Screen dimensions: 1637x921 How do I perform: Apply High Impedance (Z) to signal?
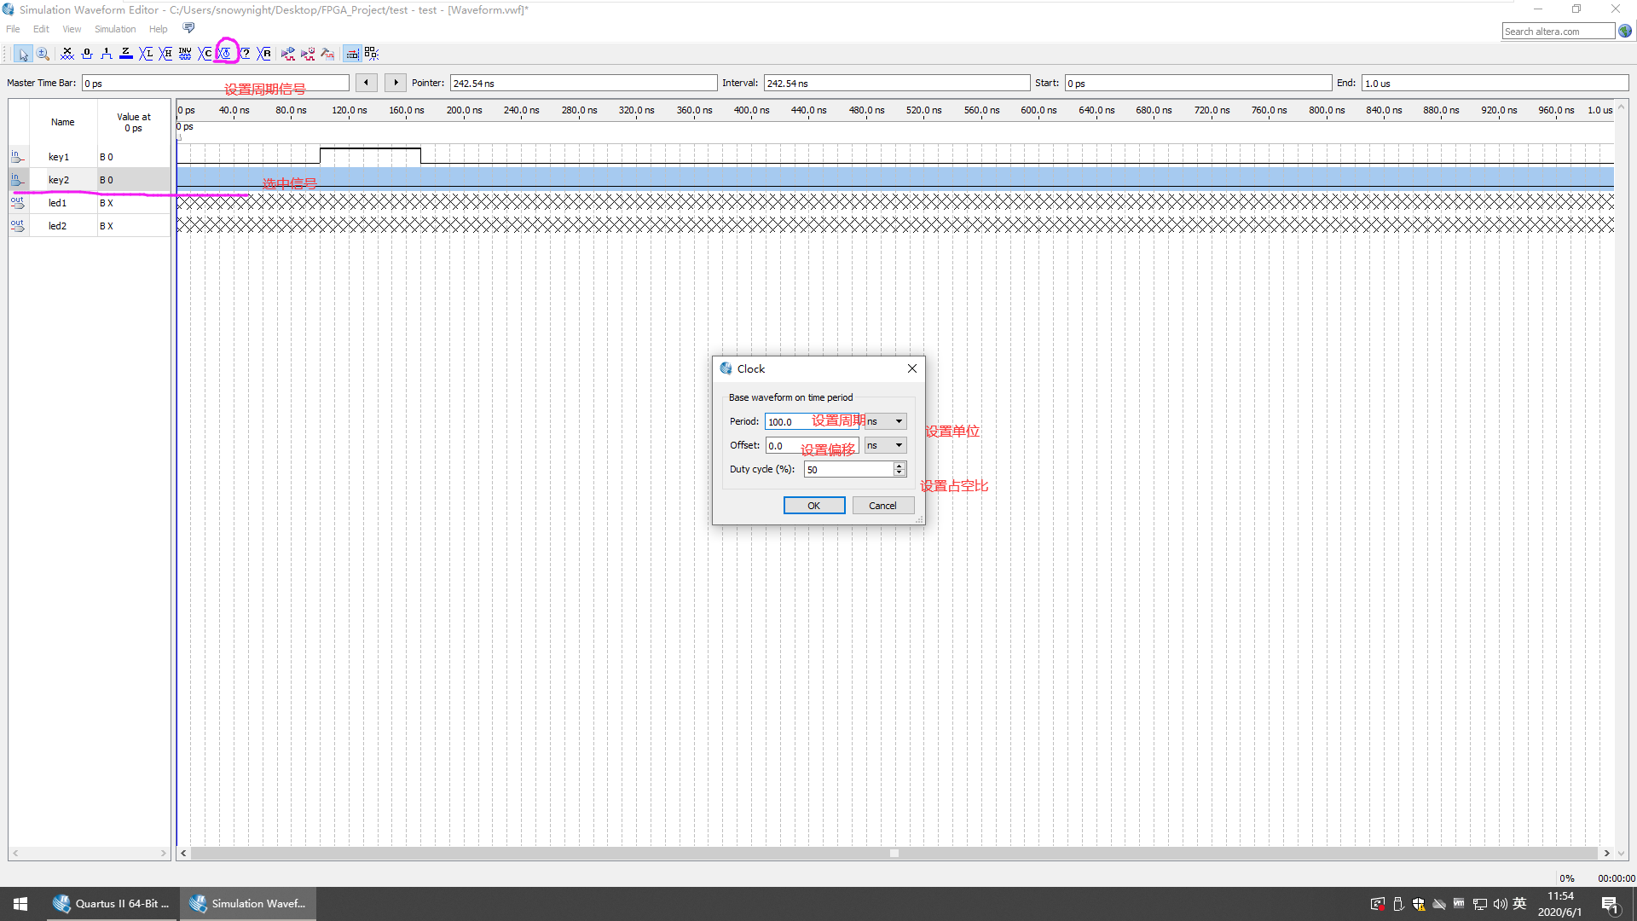[126, 54]
